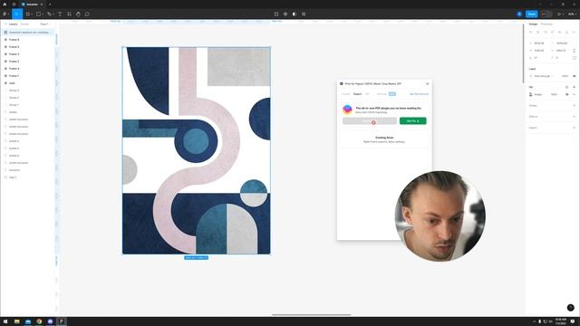Select the Move tool
The width and height of the screenshot is (580, 326).
pos(15,14)
